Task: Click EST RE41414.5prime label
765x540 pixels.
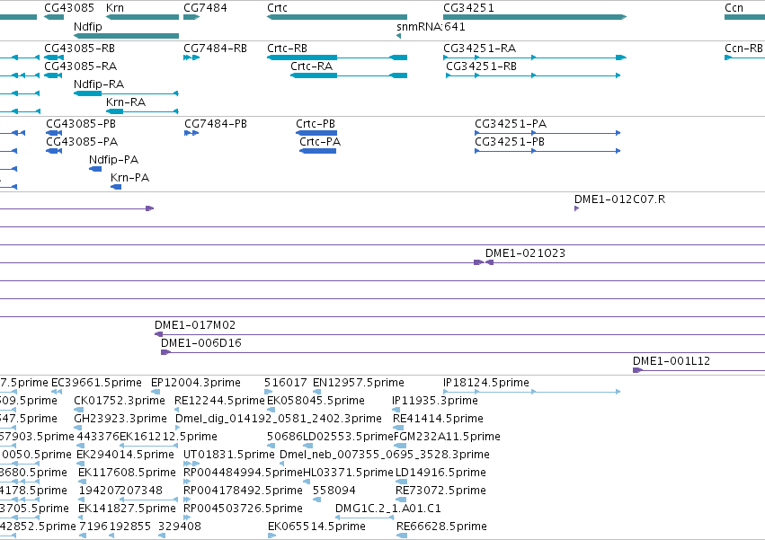Action: [438, 419]
